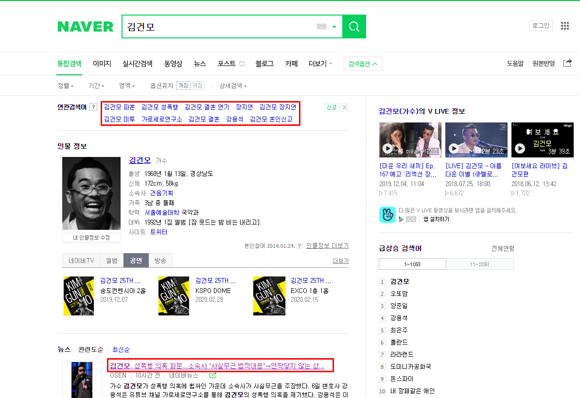Select the 통합검색 tab
The height and width of the screenshot is (398, 580).
point(69,64)
